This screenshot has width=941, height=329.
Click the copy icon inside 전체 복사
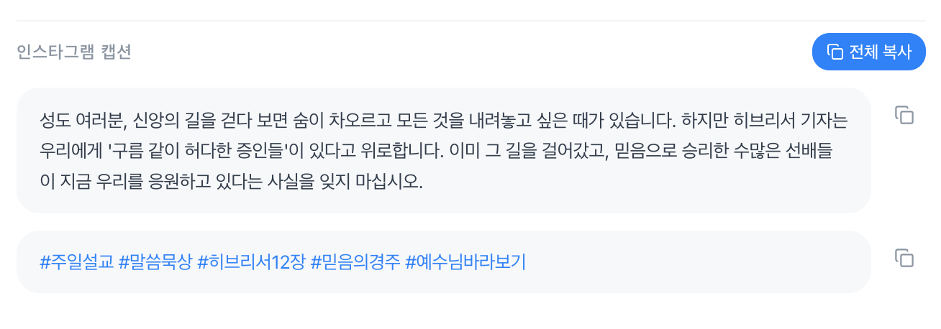point(835,52)
